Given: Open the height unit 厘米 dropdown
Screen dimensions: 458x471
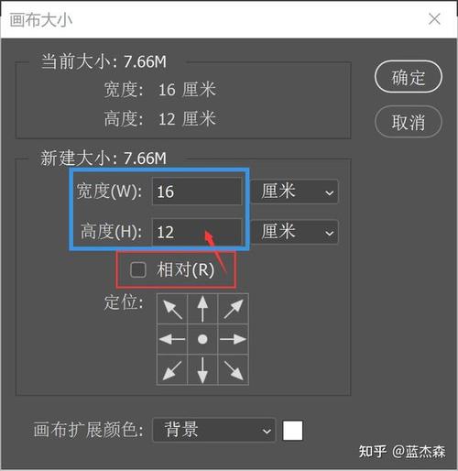Looking at the screenshot, I should click(295, 232).
